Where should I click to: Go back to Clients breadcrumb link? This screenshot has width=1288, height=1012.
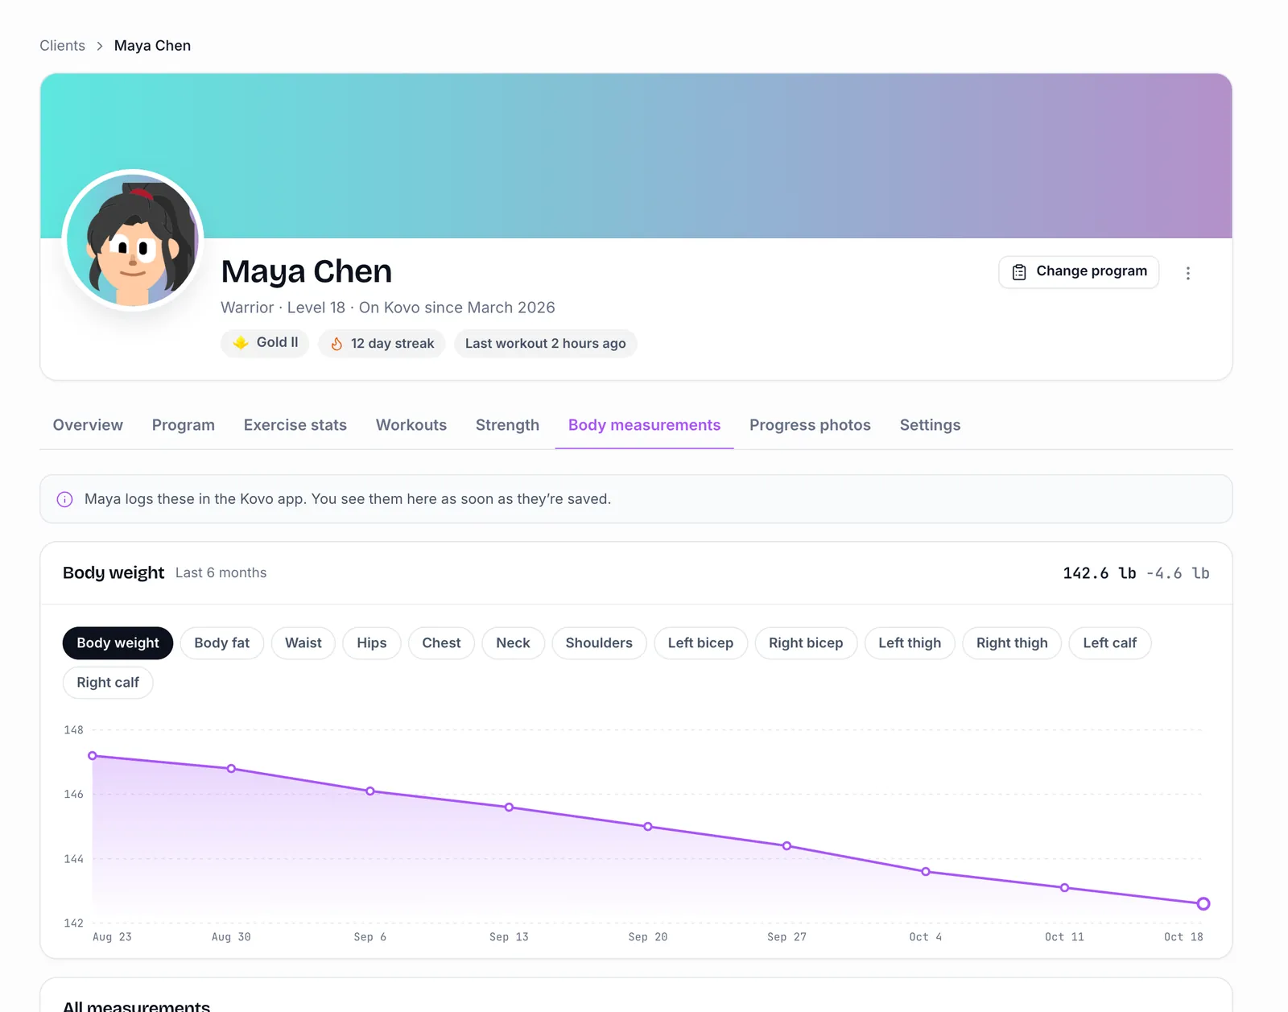(x=62, y=46)
